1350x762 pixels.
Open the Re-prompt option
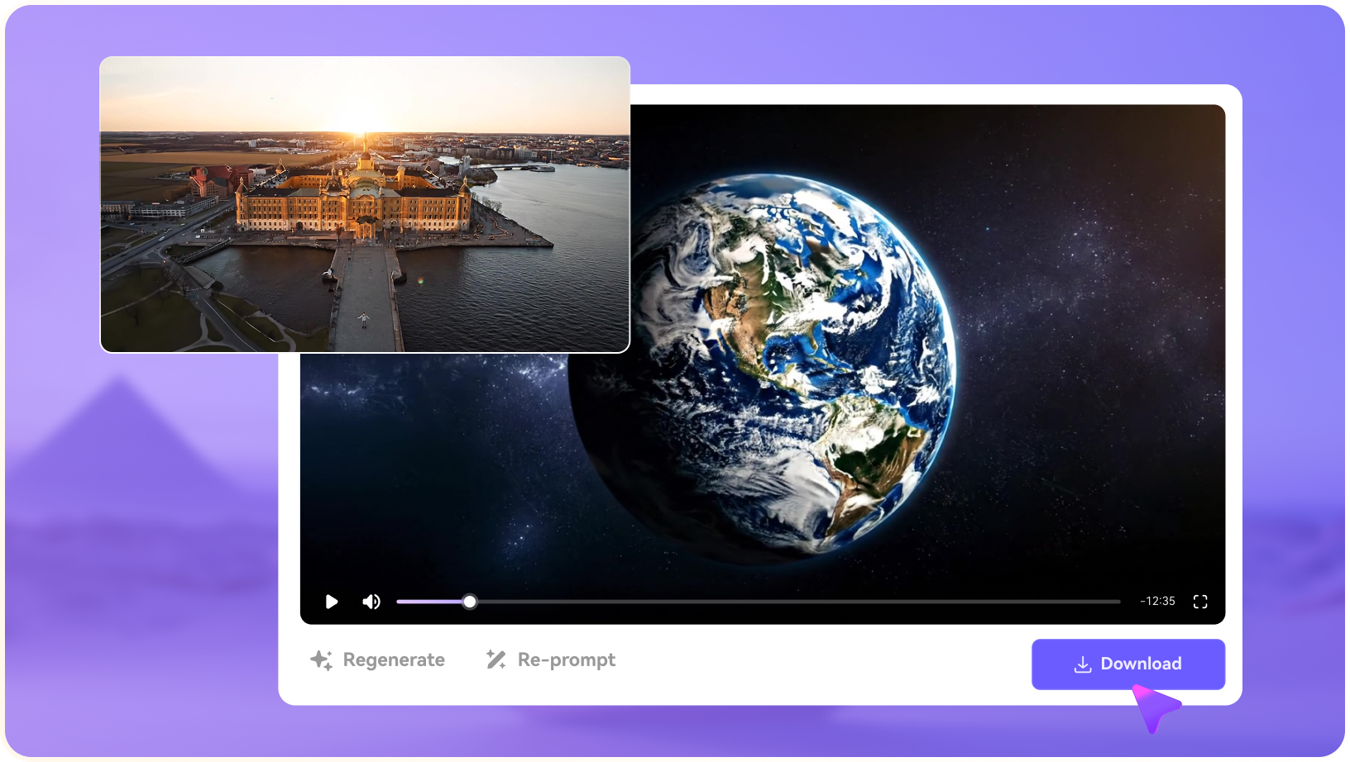(566, 660)
